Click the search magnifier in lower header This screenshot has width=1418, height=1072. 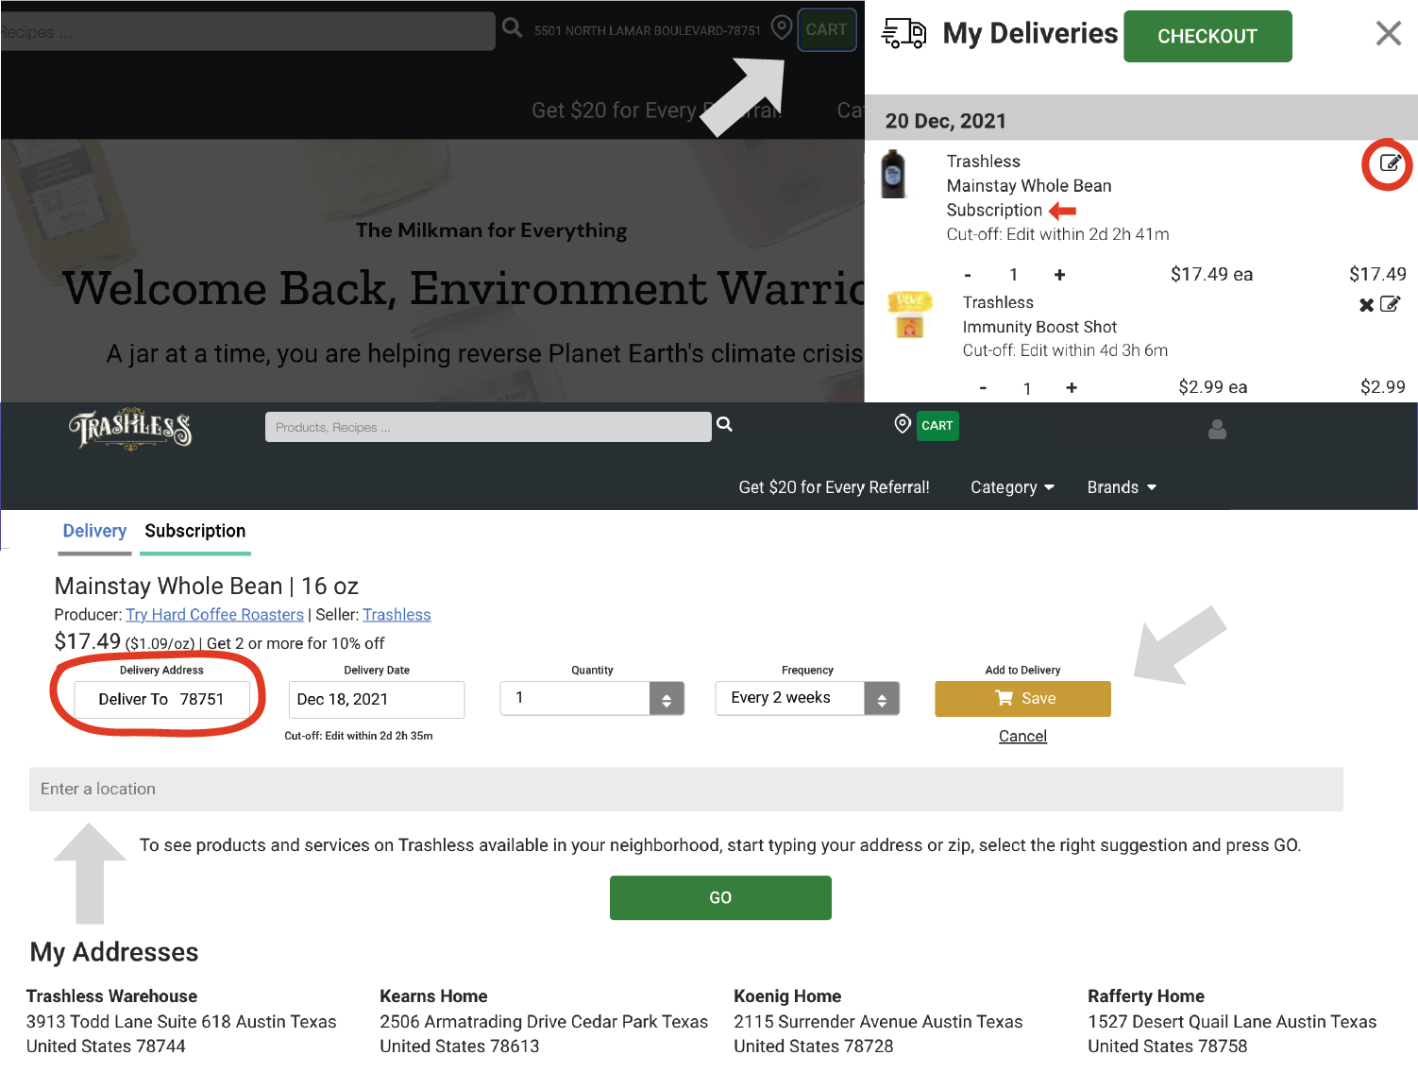[x=724, y=425]
